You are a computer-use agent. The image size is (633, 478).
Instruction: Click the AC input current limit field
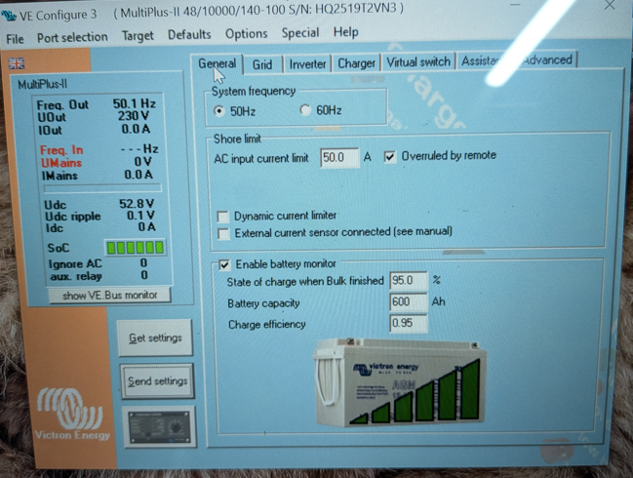coord(339,158)
